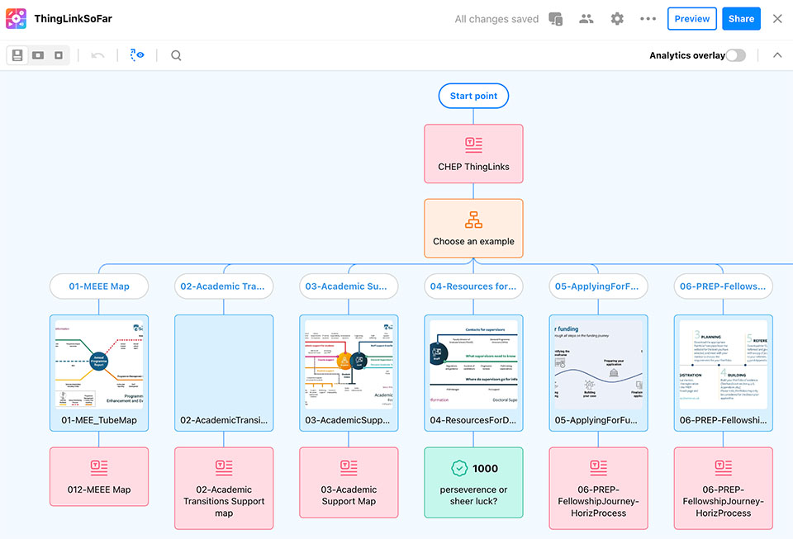Click the Share button
This screenshot has height=539, width=793.
(741, 19)
